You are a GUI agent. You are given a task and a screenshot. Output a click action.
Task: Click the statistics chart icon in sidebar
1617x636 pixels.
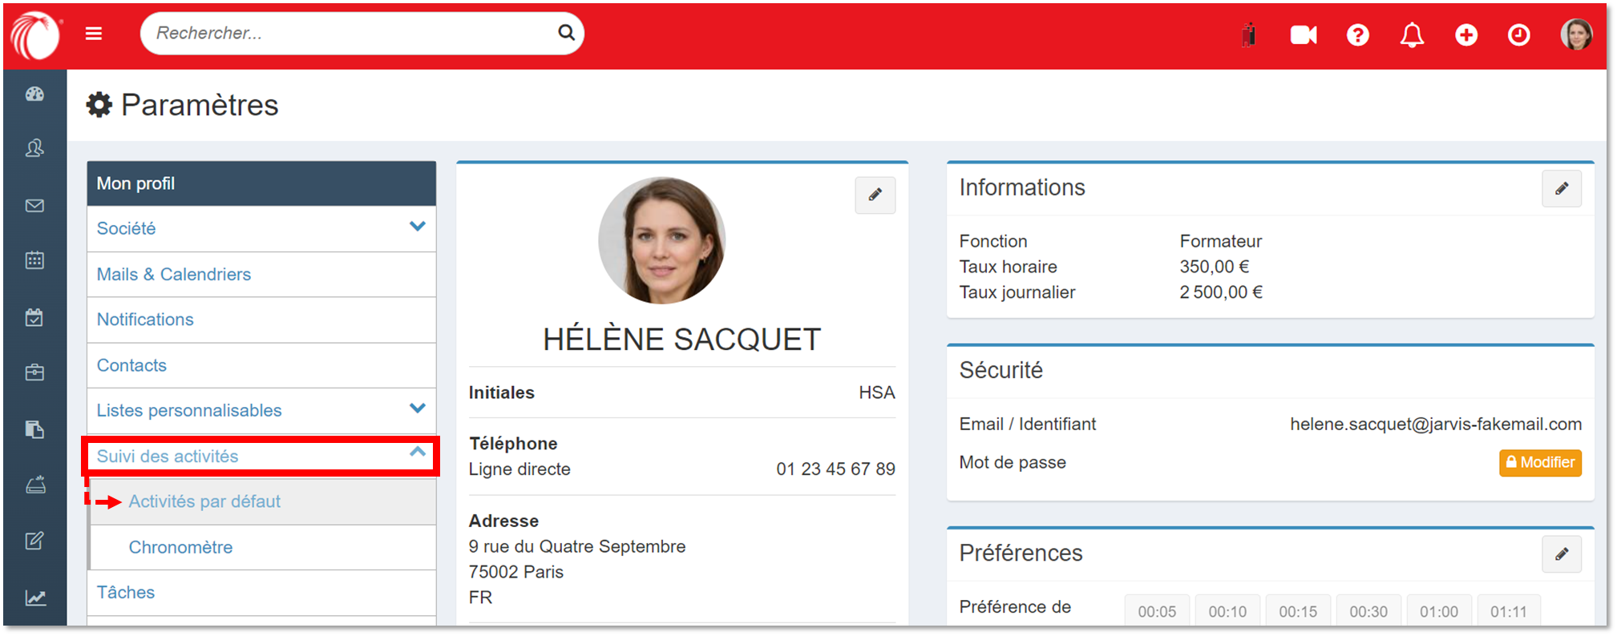(x=34, y=598)
